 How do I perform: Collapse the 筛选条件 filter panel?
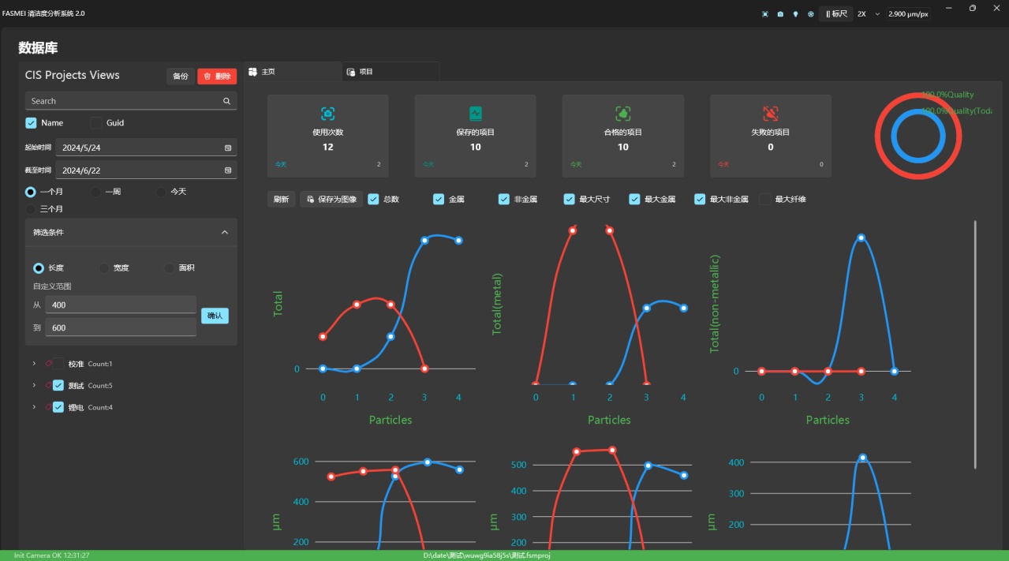point(224,233)
